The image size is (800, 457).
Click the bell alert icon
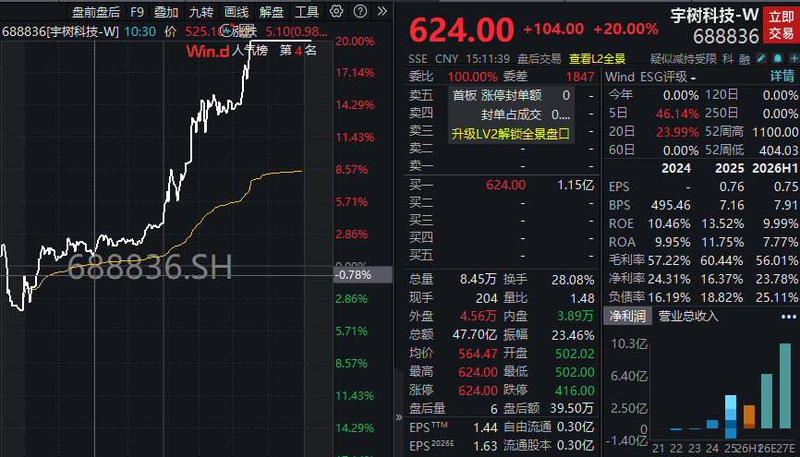point(778,58)
